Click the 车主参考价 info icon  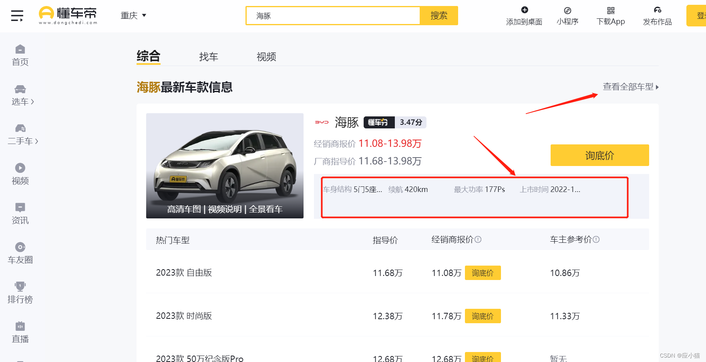pyautogui.click(x=596, y=239)
